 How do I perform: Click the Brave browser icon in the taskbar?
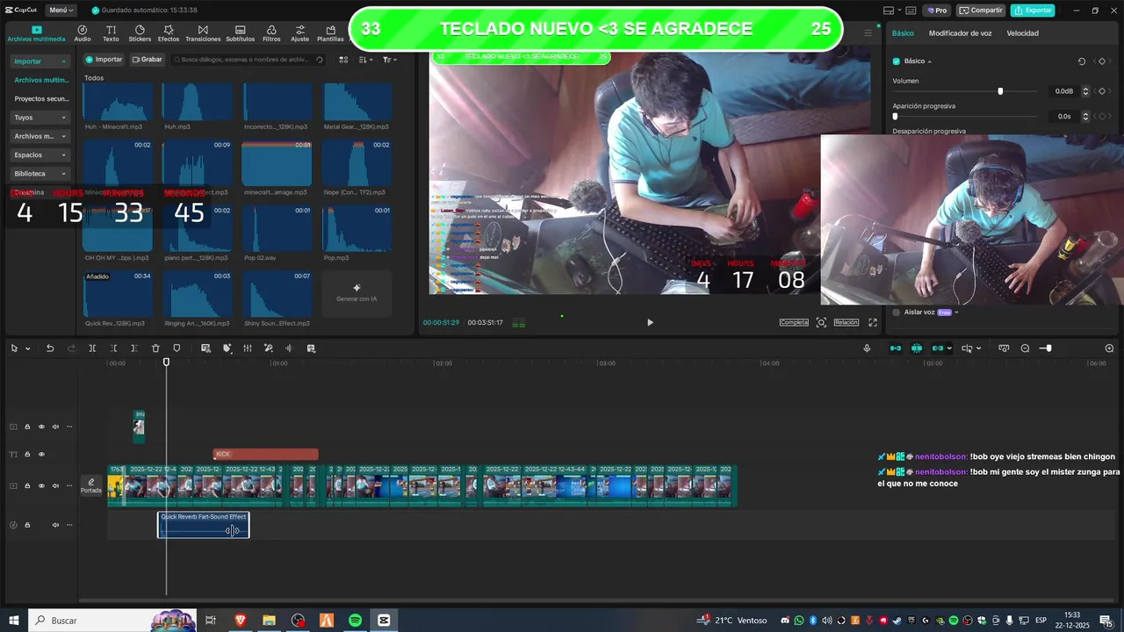(x=241, y=621)
